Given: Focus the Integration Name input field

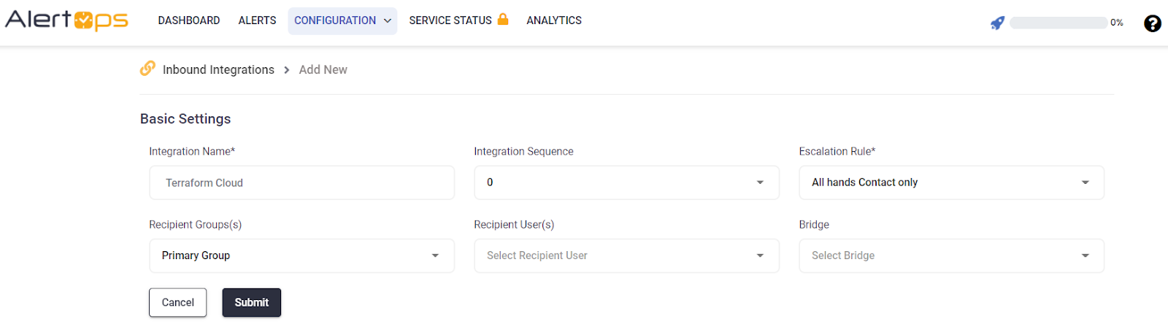Looking at the screenshot, I should click(x=301, y=182).
